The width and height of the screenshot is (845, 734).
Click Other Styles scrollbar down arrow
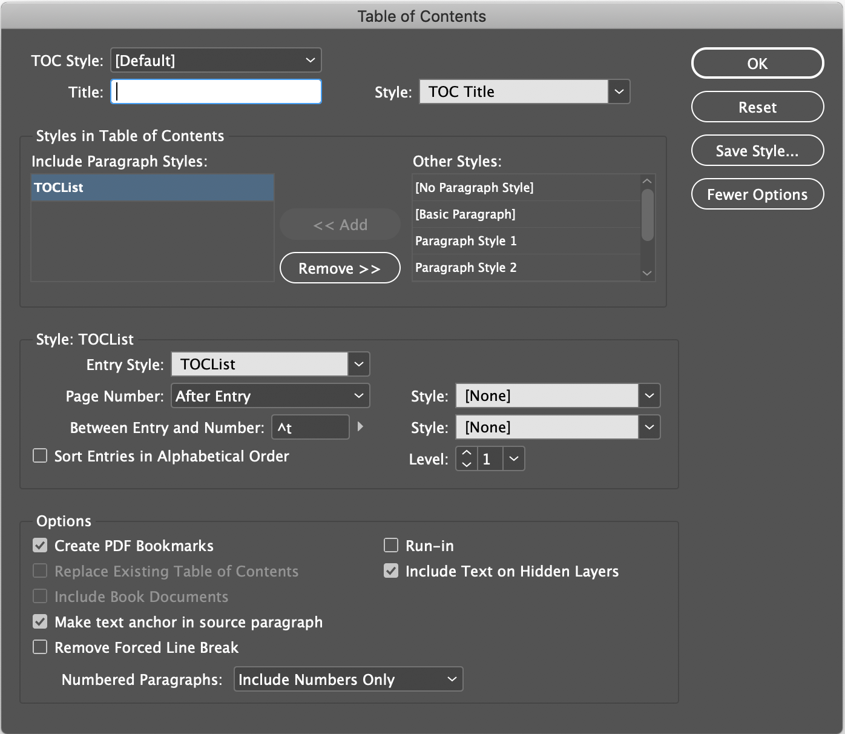click(x=647, y=274)
